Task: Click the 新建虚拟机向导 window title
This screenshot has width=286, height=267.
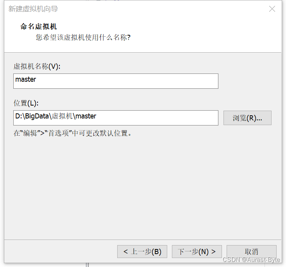Action: click(x=33, y=9)
